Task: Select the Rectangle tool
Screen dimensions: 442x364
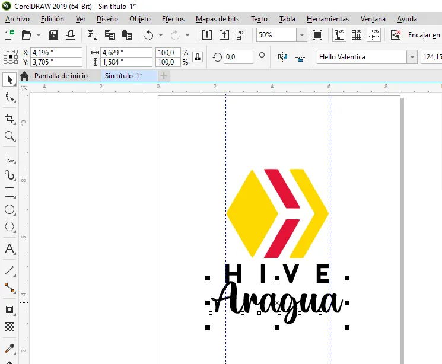Action: (10, 193)
